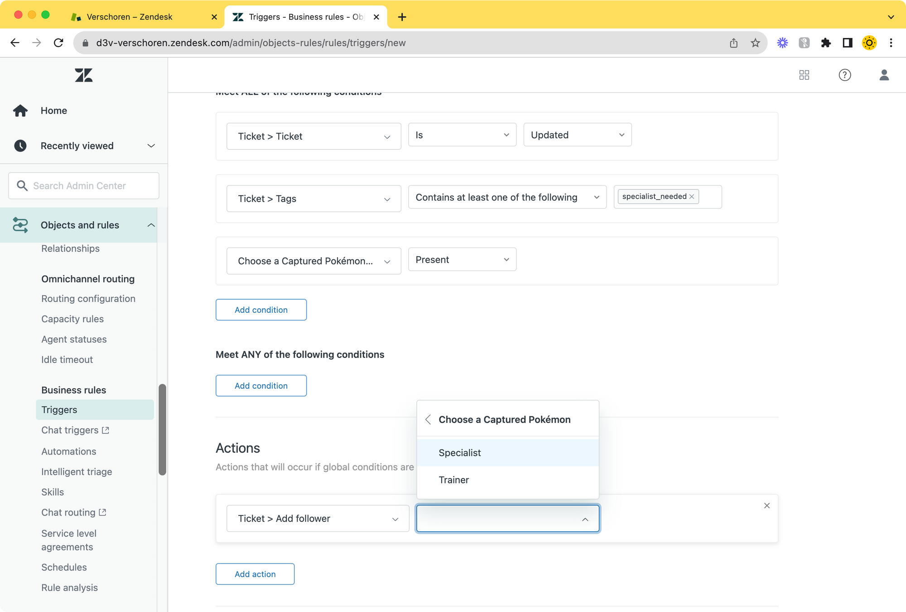Remove the specialist_needed tag
906x612 pixels.
pos(692,196)
